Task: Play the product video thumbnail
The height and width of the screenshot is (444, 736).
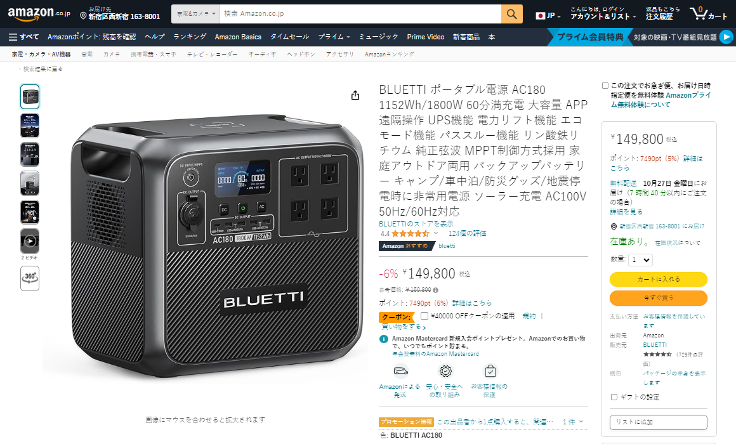Action: (x=30, y=241)
